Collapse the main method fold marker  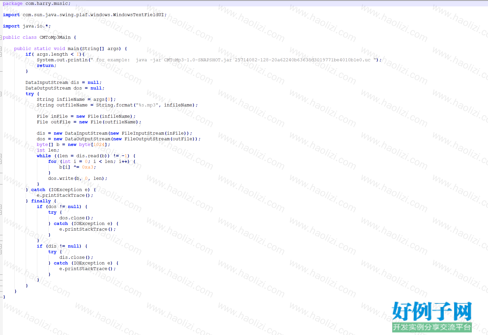pos(1,49)
